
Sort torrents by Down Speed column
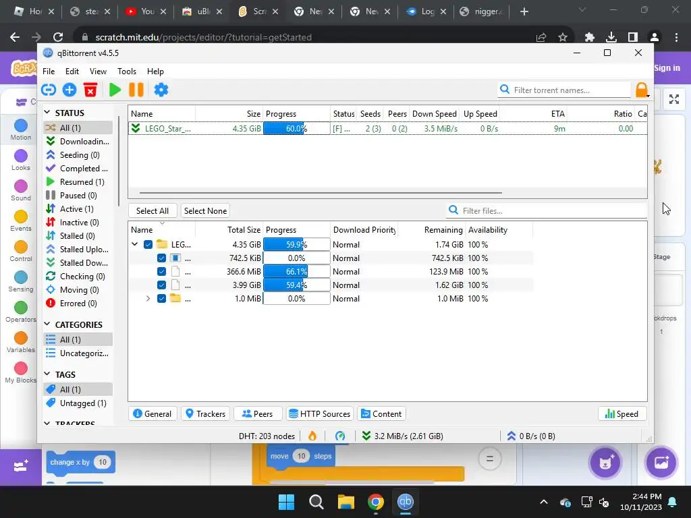(434, 113)
